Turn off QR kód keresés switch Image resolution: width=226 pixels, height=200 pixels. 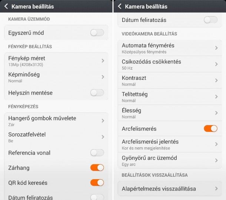tap(97, 183)
